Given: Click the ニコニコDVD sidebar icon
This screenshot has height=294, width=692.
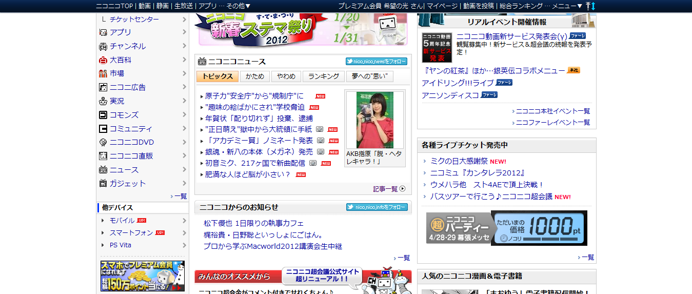Looking at the screenshot, I should (103, 142).
